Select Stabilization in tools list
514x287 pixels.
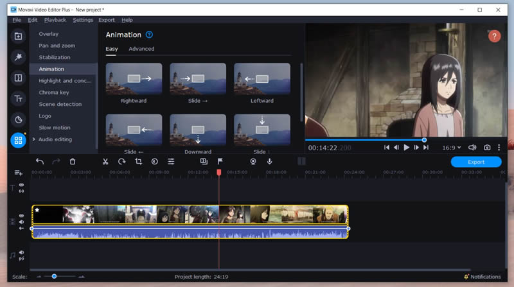55,57
